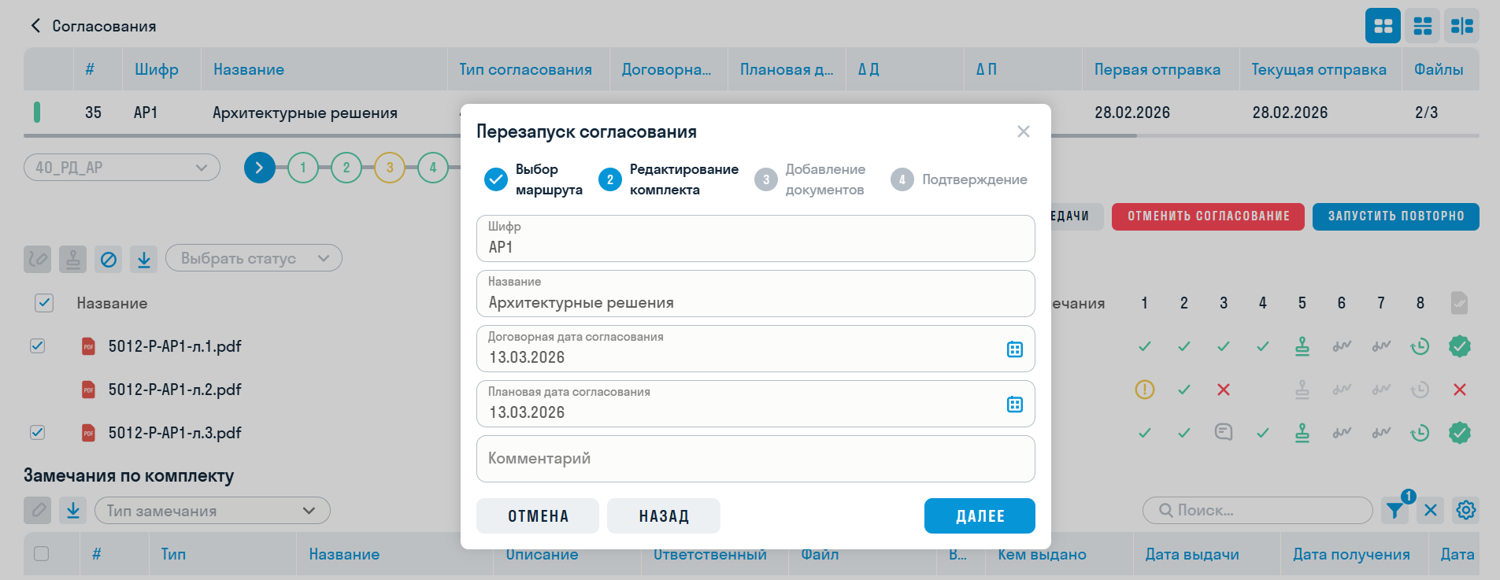Click comment bubble icon in 5012-Р-АР1-л.3.pdf row
This screenshot has width=1500, height=580.
click(1223, 432)
